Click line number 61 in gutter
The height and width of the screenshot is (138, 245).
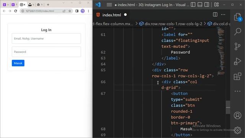tap(103, 34)
